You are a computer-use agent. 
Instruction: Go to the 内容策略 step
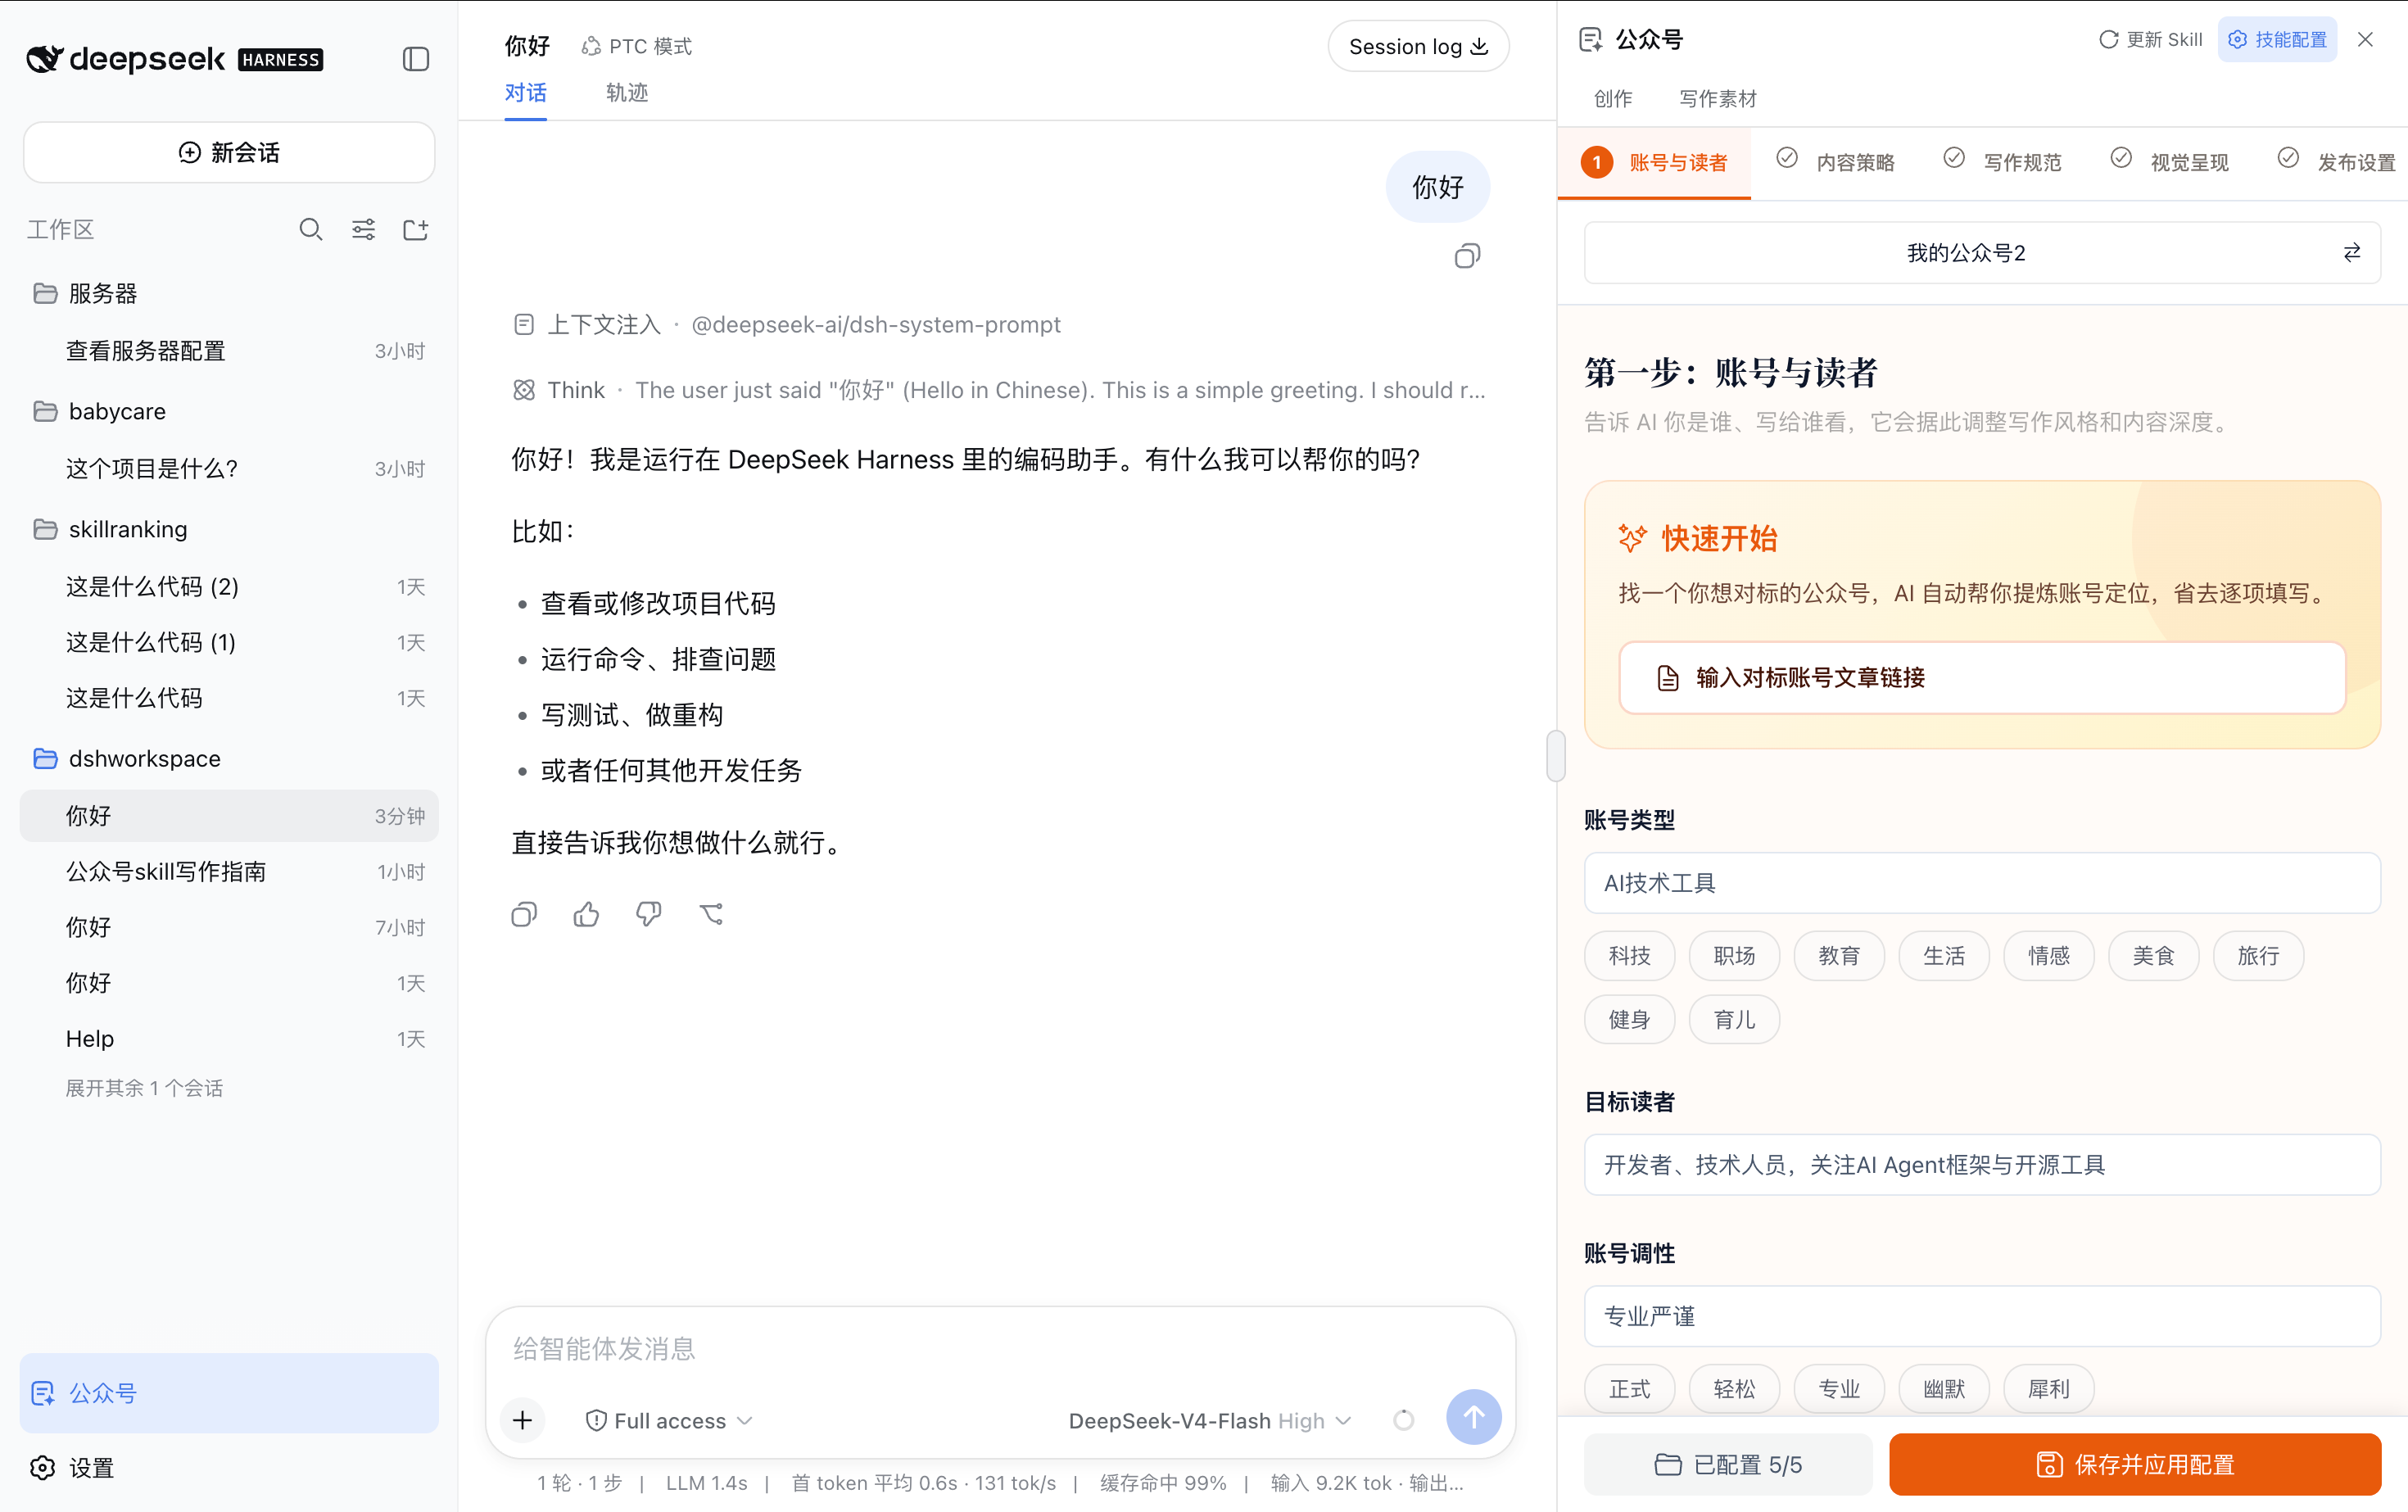1835,162
